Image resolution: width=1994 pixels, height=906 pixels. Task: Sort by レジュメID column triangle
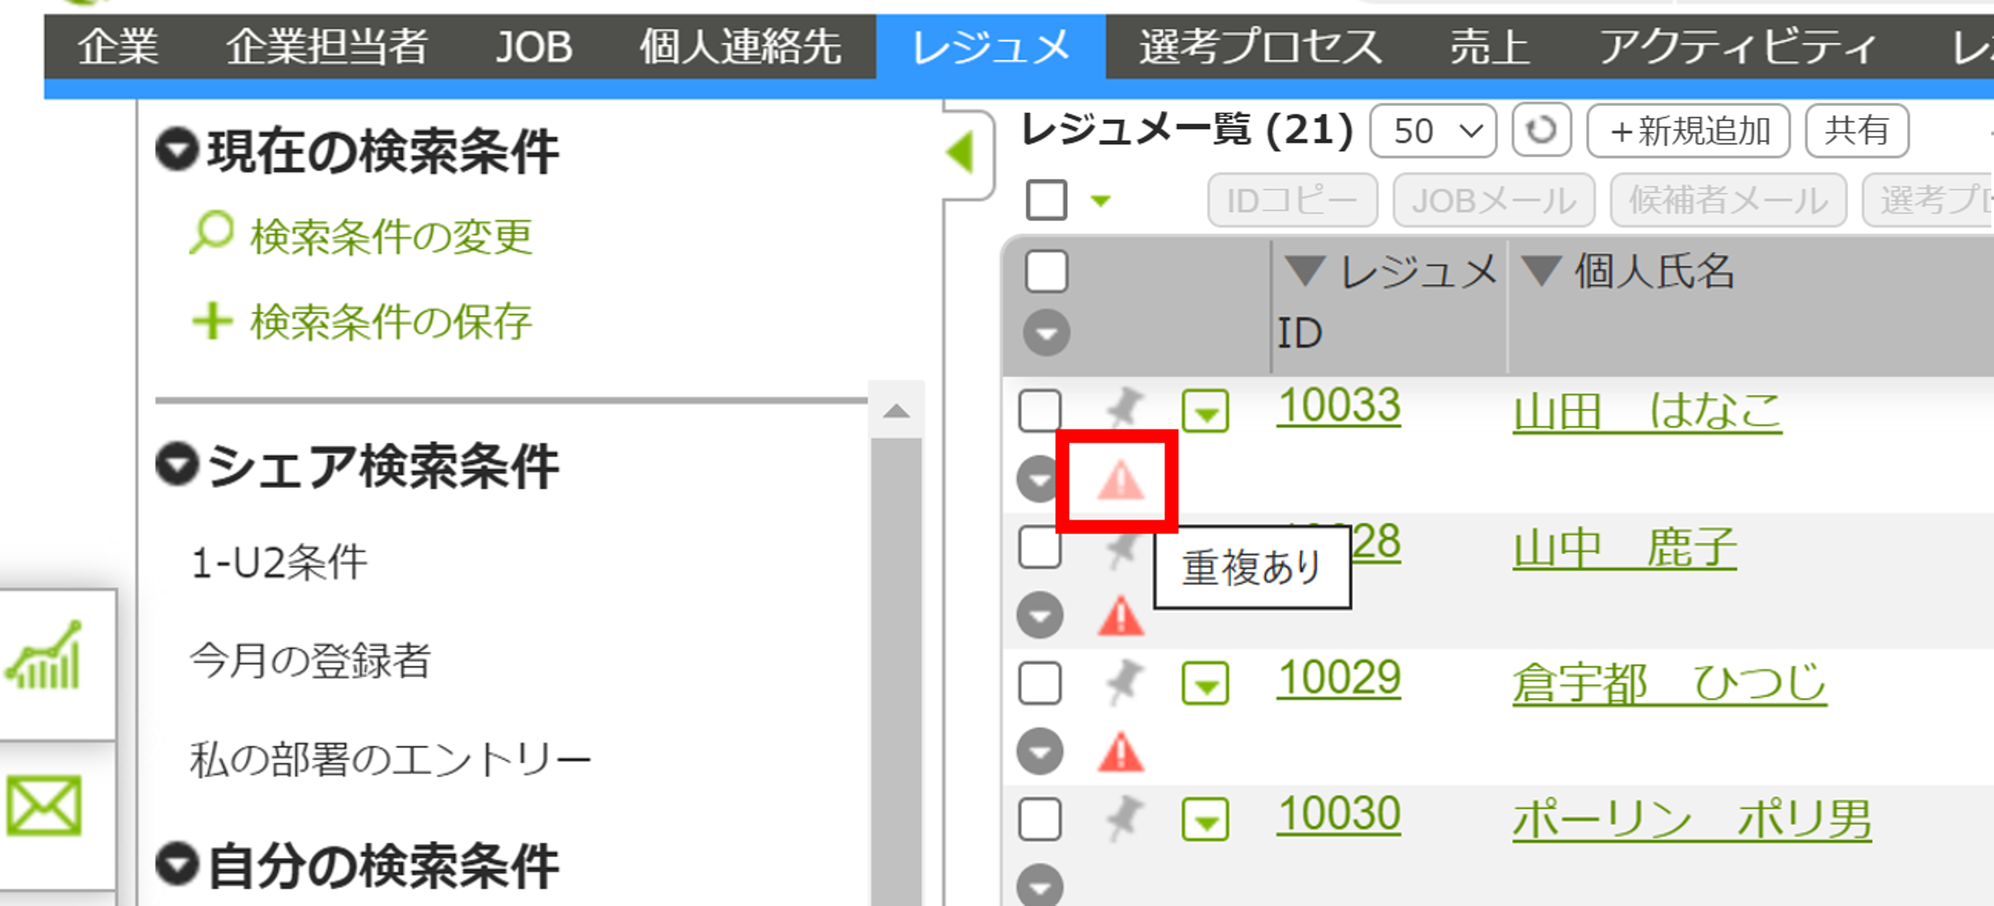1305,271
